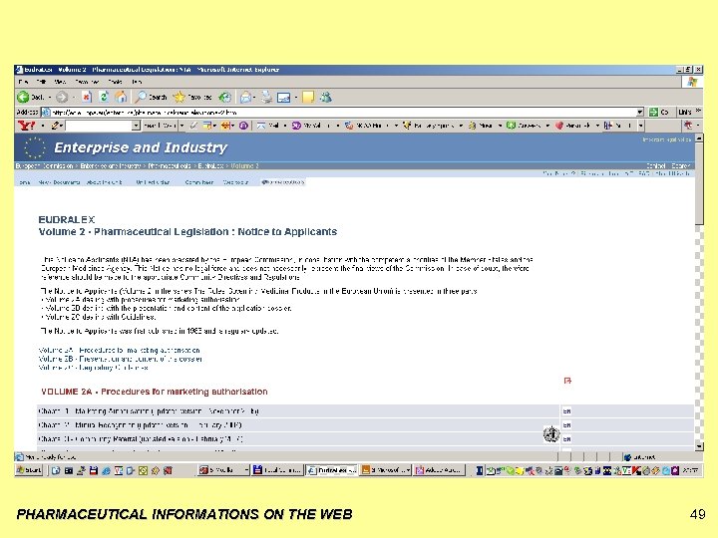Stop page loading with red X icon
This screenshot has width=718, height=538.
87,97
